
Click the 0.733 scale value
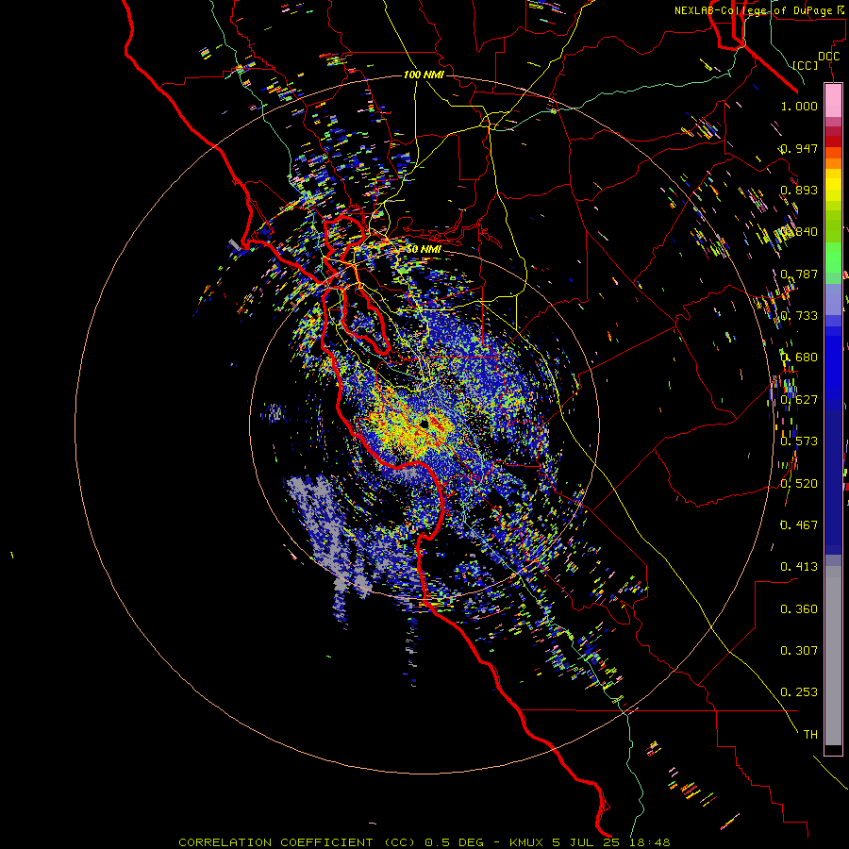pyautogui.click(x=799, y=316)
